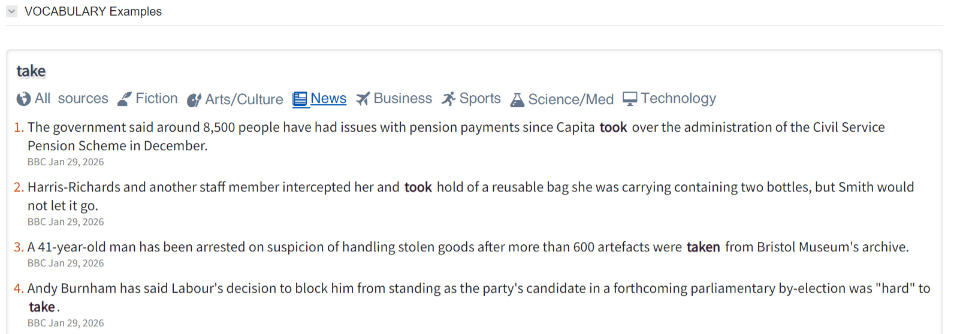Collapse the VOCABULARY Examples section
The height and width of the screenshot is (334, 954).
[x=12, y=11]
